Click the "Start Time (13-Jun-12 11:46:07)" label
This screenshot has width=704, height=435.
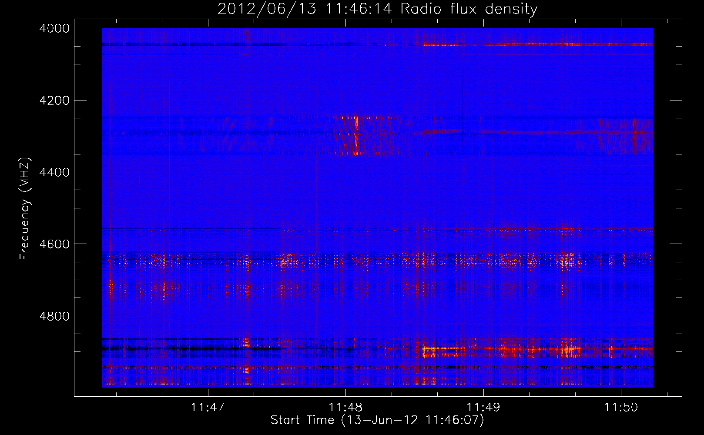[377, 420]
